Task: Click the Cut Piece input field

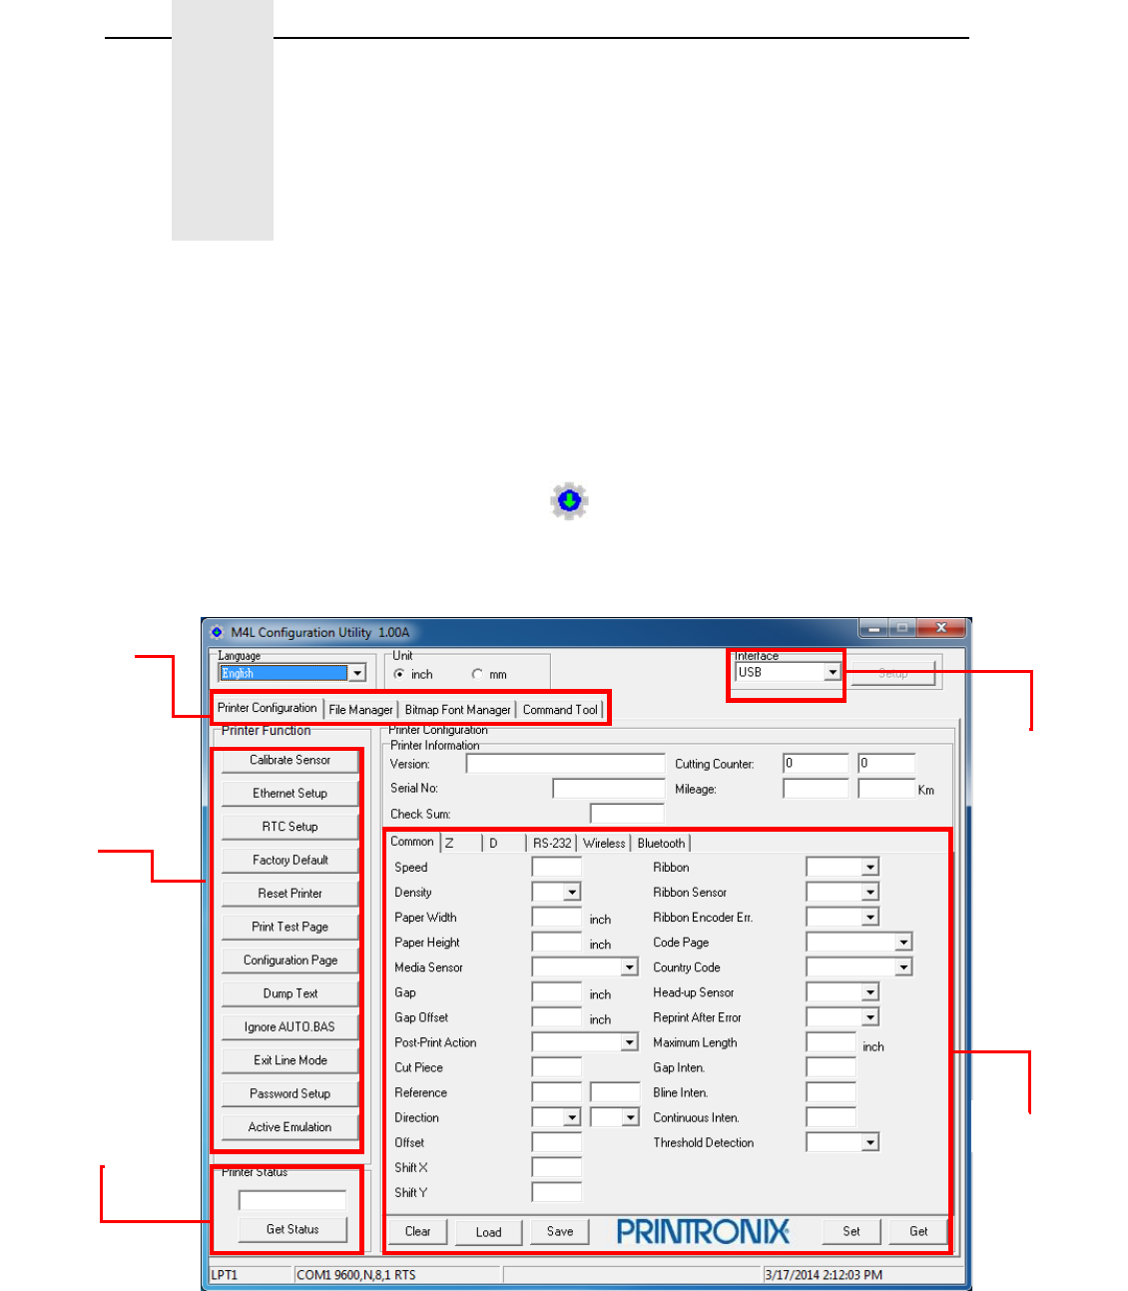Action: click(x=557, y=1067)
